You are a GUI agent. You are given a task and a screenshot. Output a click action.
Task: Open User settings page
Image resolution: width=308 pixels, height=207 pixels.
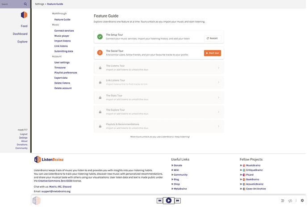(62, 63)
